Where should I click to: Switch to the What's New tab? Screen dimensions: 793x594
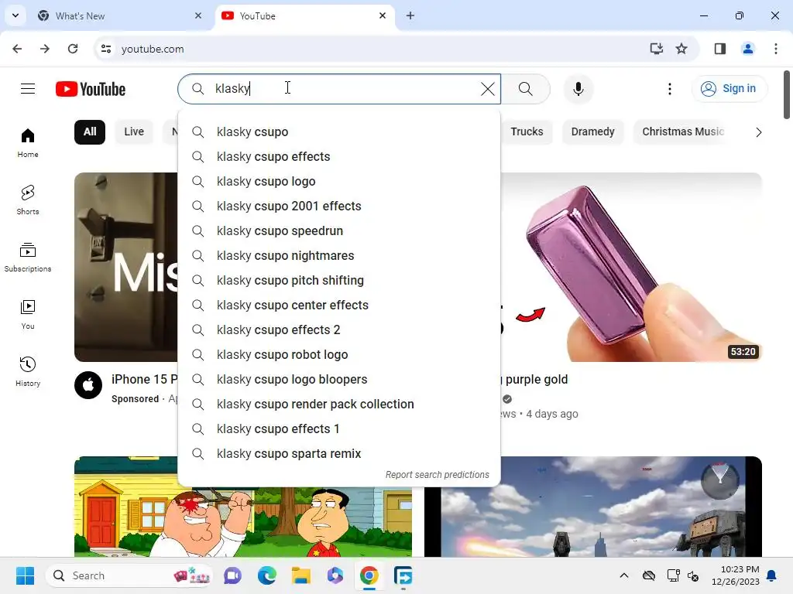(x=120, y=15)
